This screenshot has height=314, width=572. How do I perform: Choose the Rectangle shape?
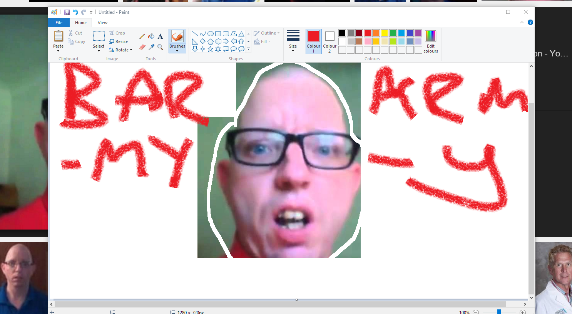[x=218, y=34]
